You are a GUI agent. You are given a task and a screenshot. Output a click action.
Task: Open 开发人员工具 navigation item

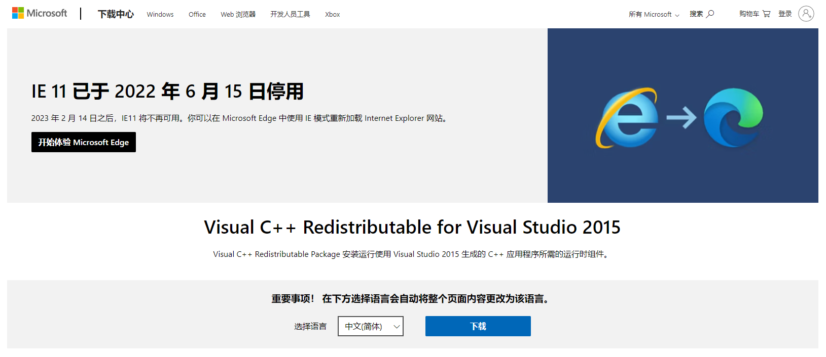pyautogui.click(x=290, y=14)
